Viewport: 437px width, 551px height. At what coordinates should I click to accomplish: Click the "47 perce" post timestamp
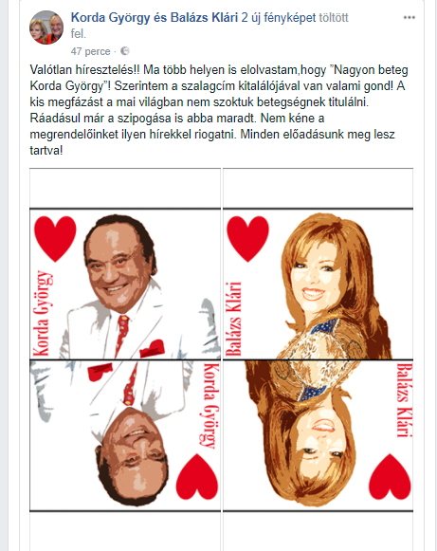pos(91,51)
